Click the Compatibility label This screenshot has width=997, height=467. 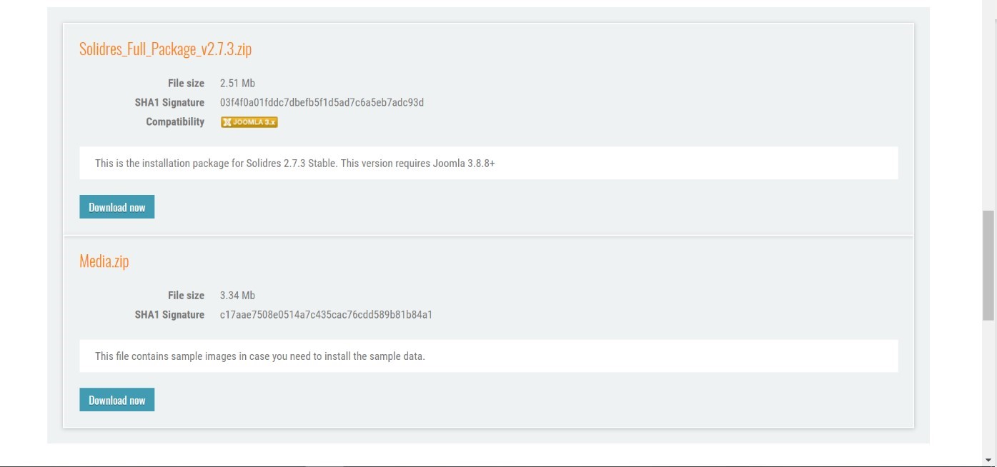click(175, 122)
